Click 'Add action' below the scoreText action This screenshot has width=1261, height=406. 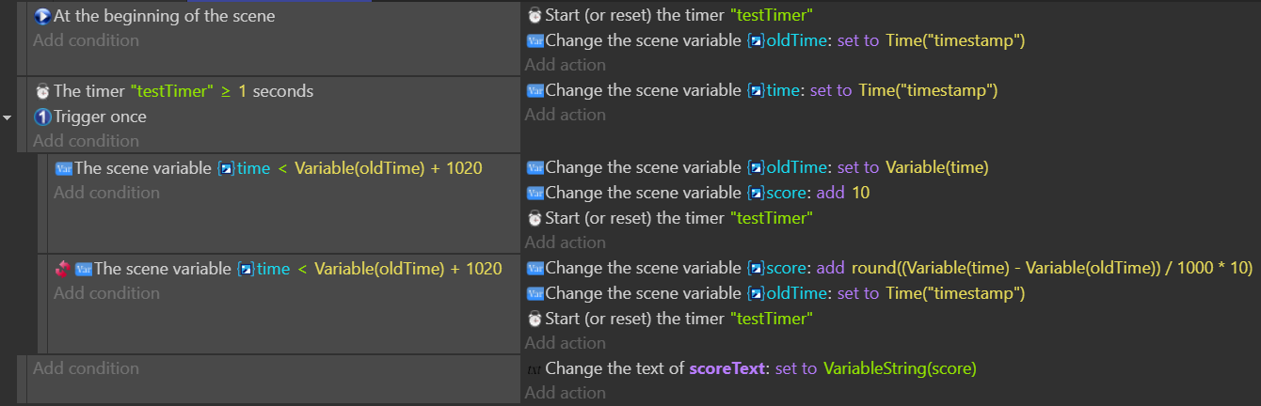565,393
